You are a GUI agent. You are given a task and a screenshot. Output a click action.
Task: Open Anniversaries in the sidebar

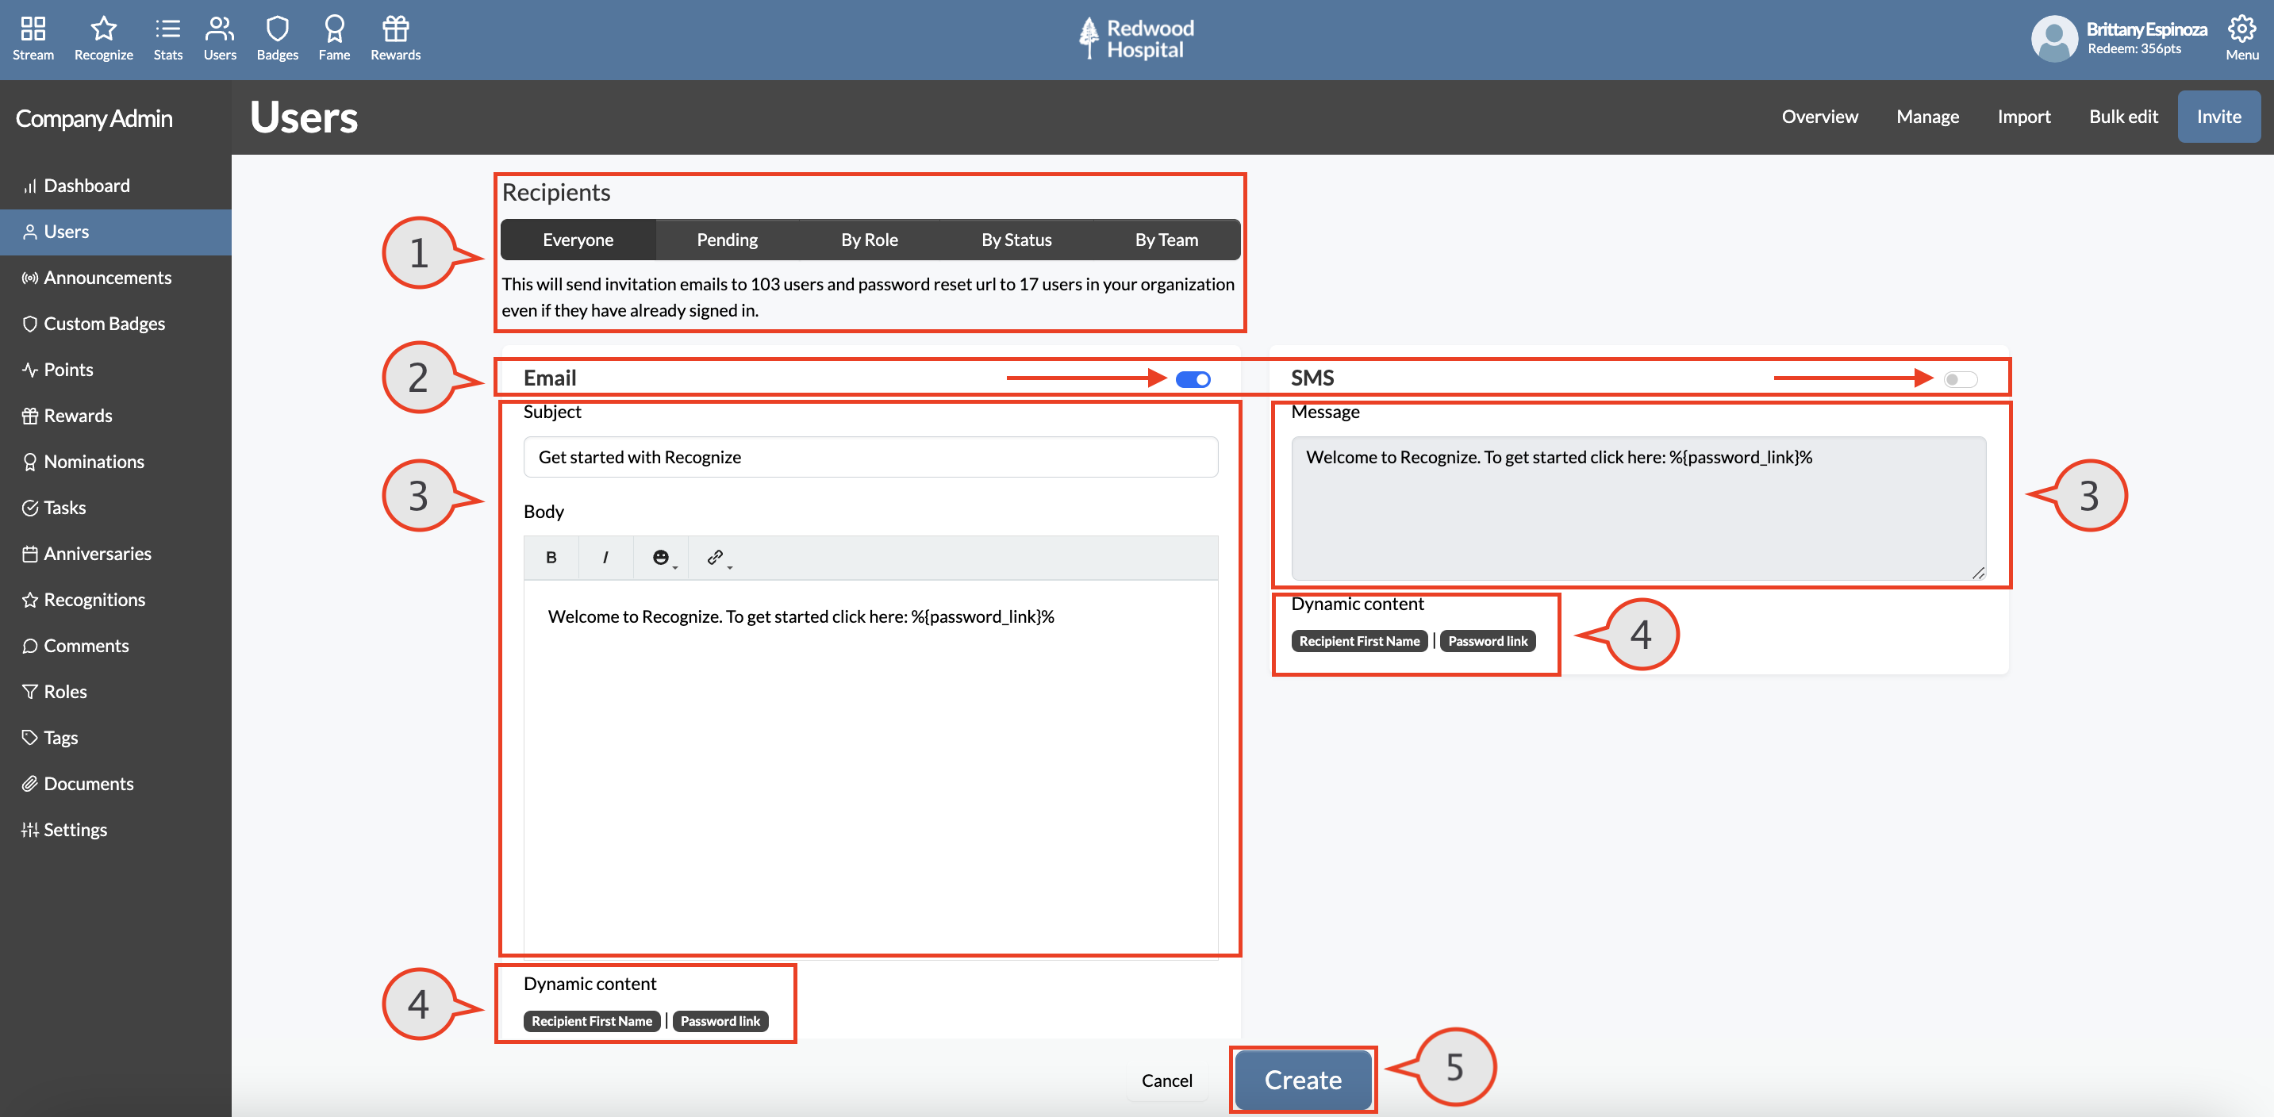(x=116, y=554)
